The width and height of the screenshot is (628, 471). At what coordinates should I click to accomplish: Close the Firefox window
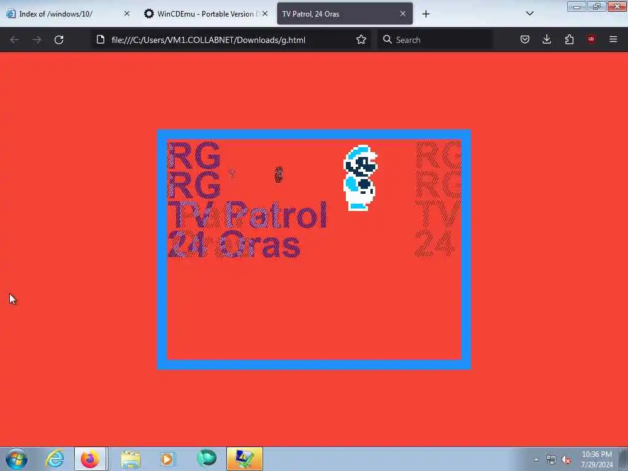617,6
